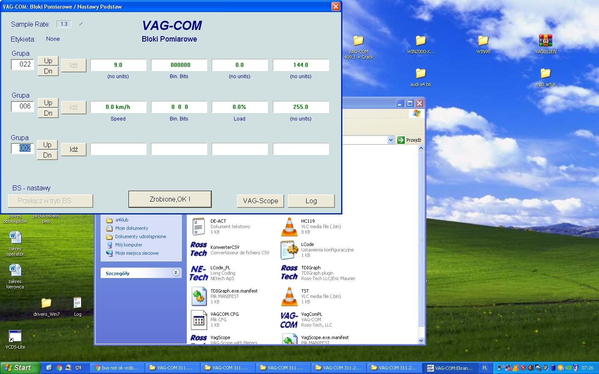Increase Grupa 022 with its Up button
This screenshot has width=599, height=374.
tap(48, 61)
